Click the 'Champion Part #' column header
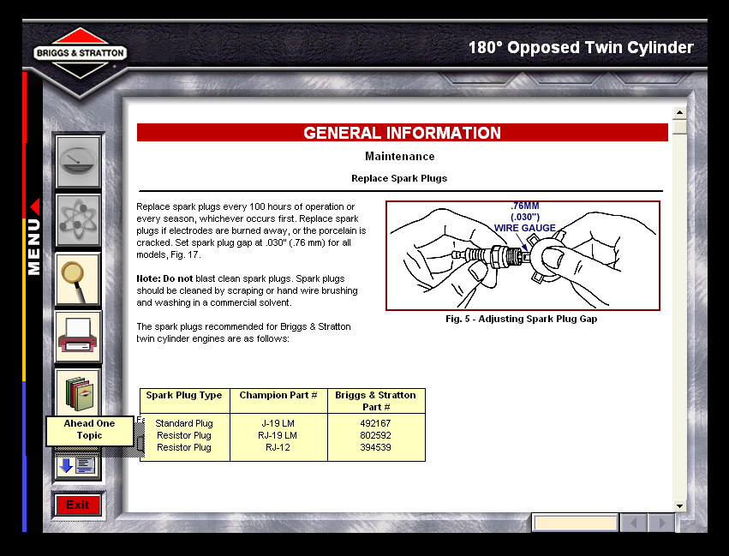This screenshot has width=729, height=556. tap(278, 395)
